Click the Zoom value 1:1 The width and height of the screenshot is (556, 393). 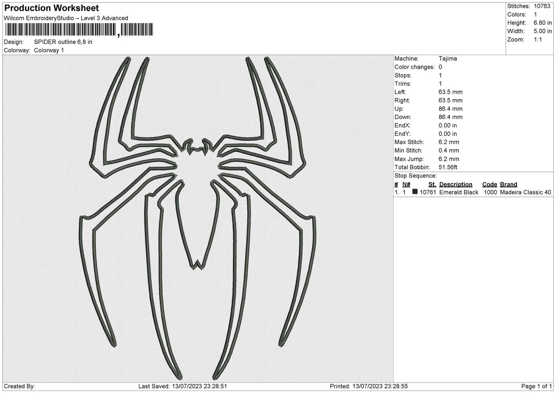tap(538, 39)
